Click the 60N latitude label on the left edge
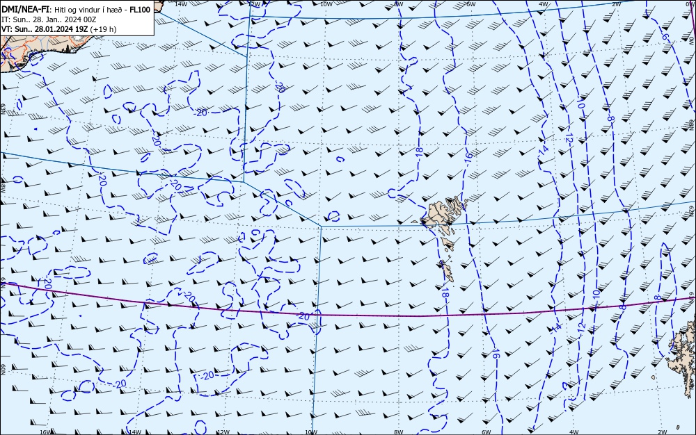This screenshot has width=696, height=435. (3, 370)
